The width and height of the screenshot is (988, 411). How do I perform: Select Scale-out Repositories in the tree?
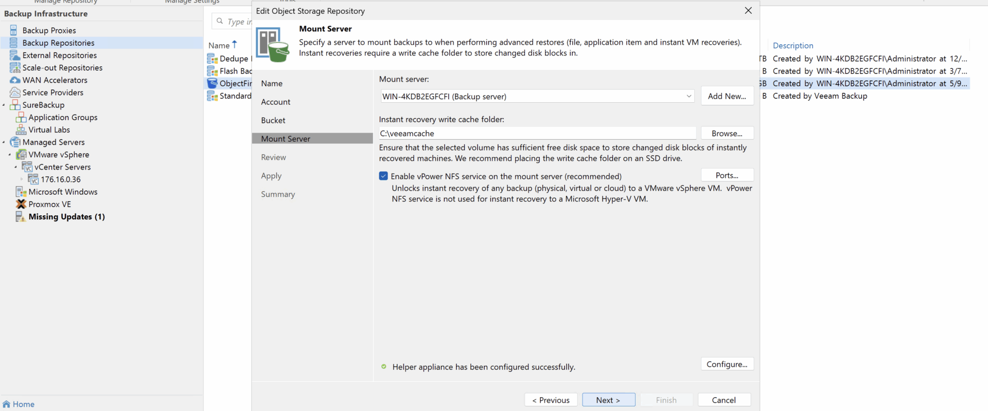[62, 67]
